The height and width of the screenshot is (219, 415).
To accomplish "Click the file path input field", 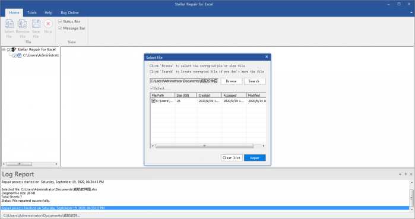I will 184,81.
